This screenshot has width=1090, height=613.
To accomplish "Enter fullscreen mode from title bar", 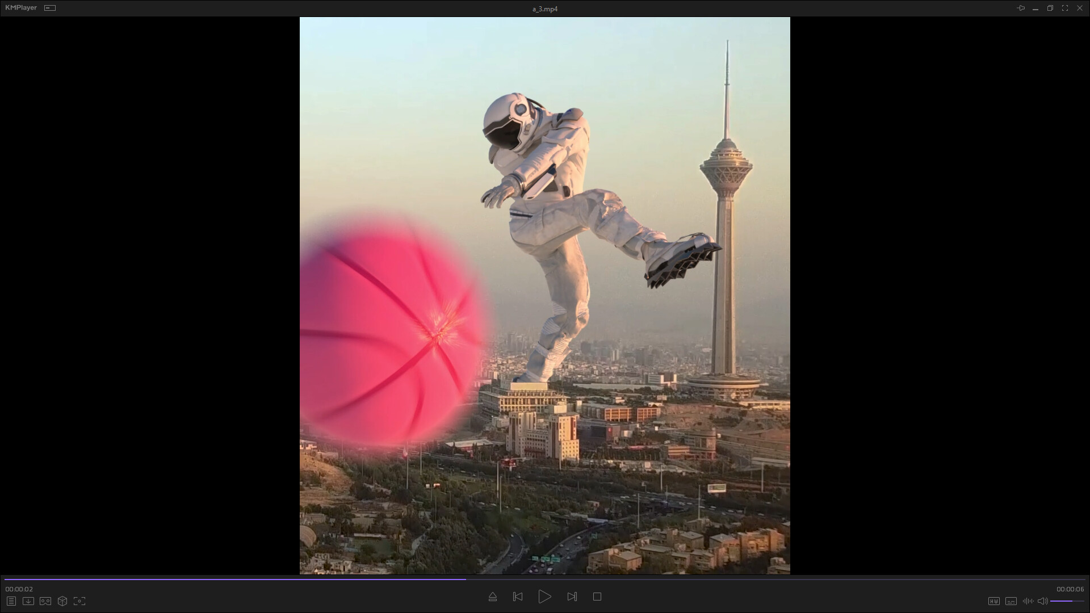I will 1065,8.
